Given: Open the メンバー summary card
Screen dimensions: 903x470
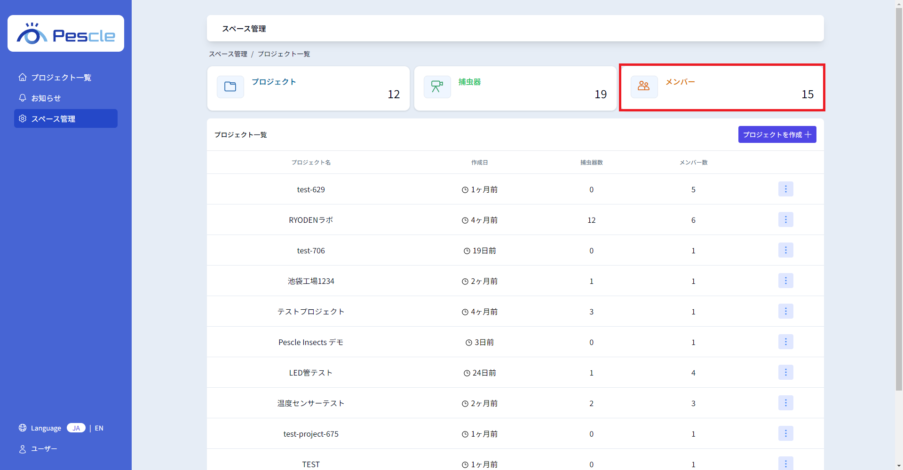Looking at the screenshot, I should pos(722,88).
